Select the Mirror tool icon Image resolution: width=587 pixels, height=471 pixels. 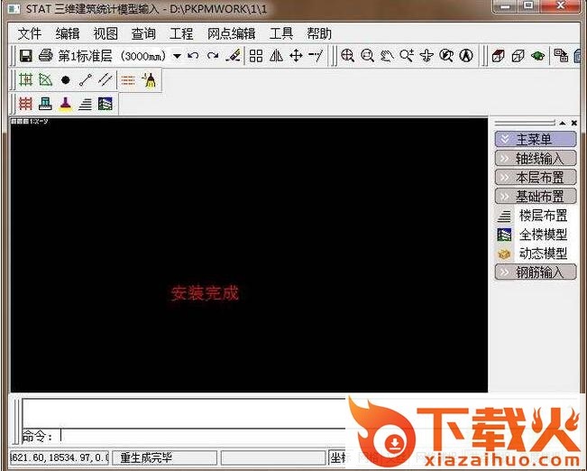(276, 56)
